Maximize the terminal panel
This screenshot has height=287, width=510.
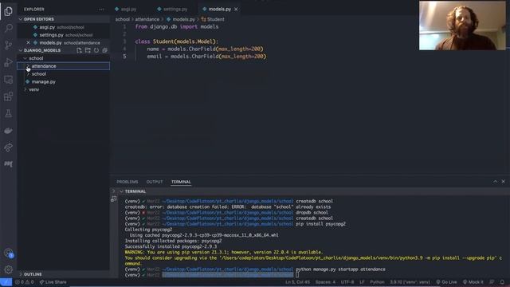click(495, 182)
